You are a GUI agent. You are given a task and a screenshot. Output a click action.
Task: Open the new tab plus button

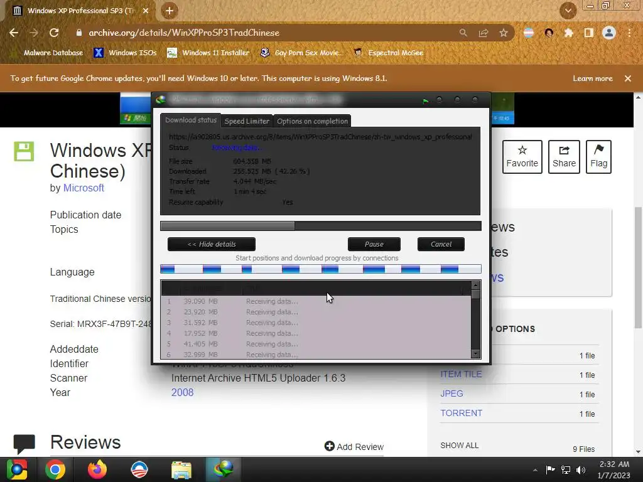coord(170,11)
